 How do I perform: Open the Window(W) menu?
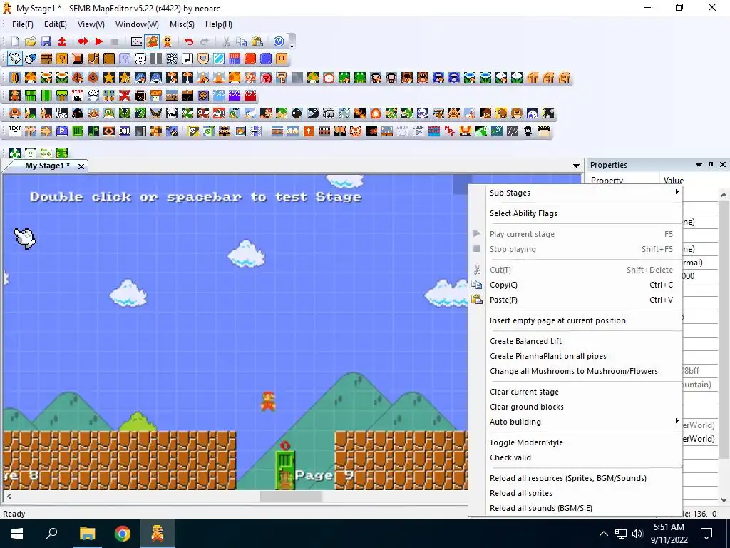137,24
